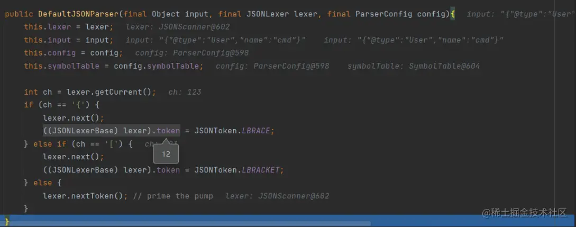Click 'lexer.getCurrent()' call
This screenshot has width=576, height=227.
pos(109,92)
